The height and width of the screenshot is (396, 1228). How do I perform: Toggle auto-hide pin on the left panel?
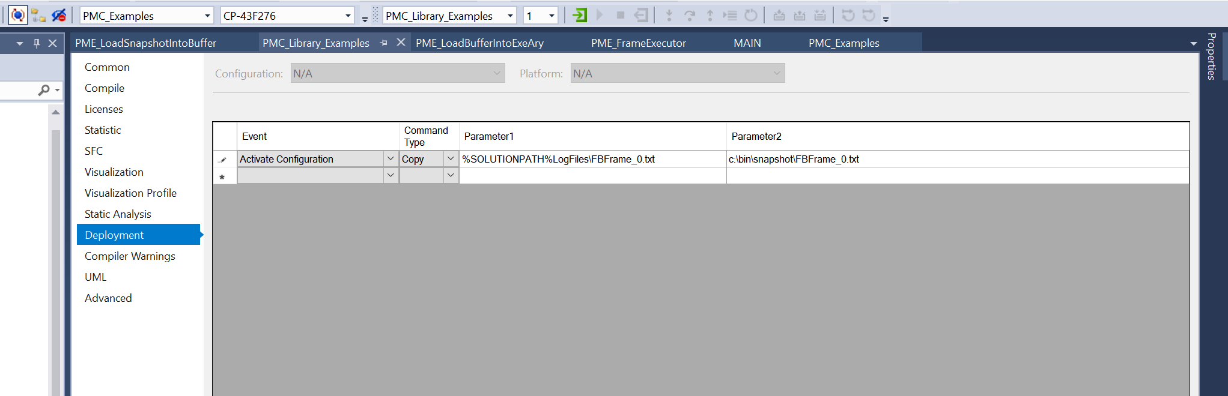[x=37, y=43]
